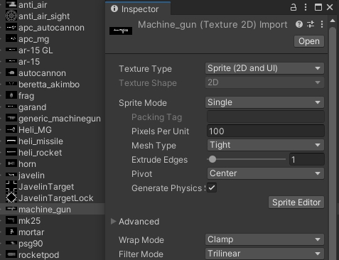This screenshot has width=339, height=260.
Task: Select the machine_gun asset row
Action: (53, 209)
